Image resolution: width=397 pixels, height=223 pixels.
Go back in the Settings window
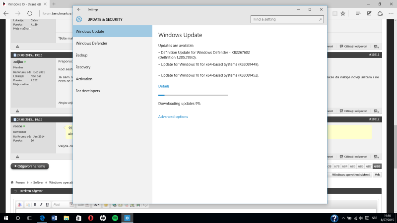(x=79, y=9)
